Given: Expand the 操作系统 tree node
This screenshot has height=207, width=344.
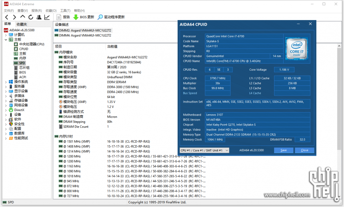Looking at the screenshot, I should [6, 82].
